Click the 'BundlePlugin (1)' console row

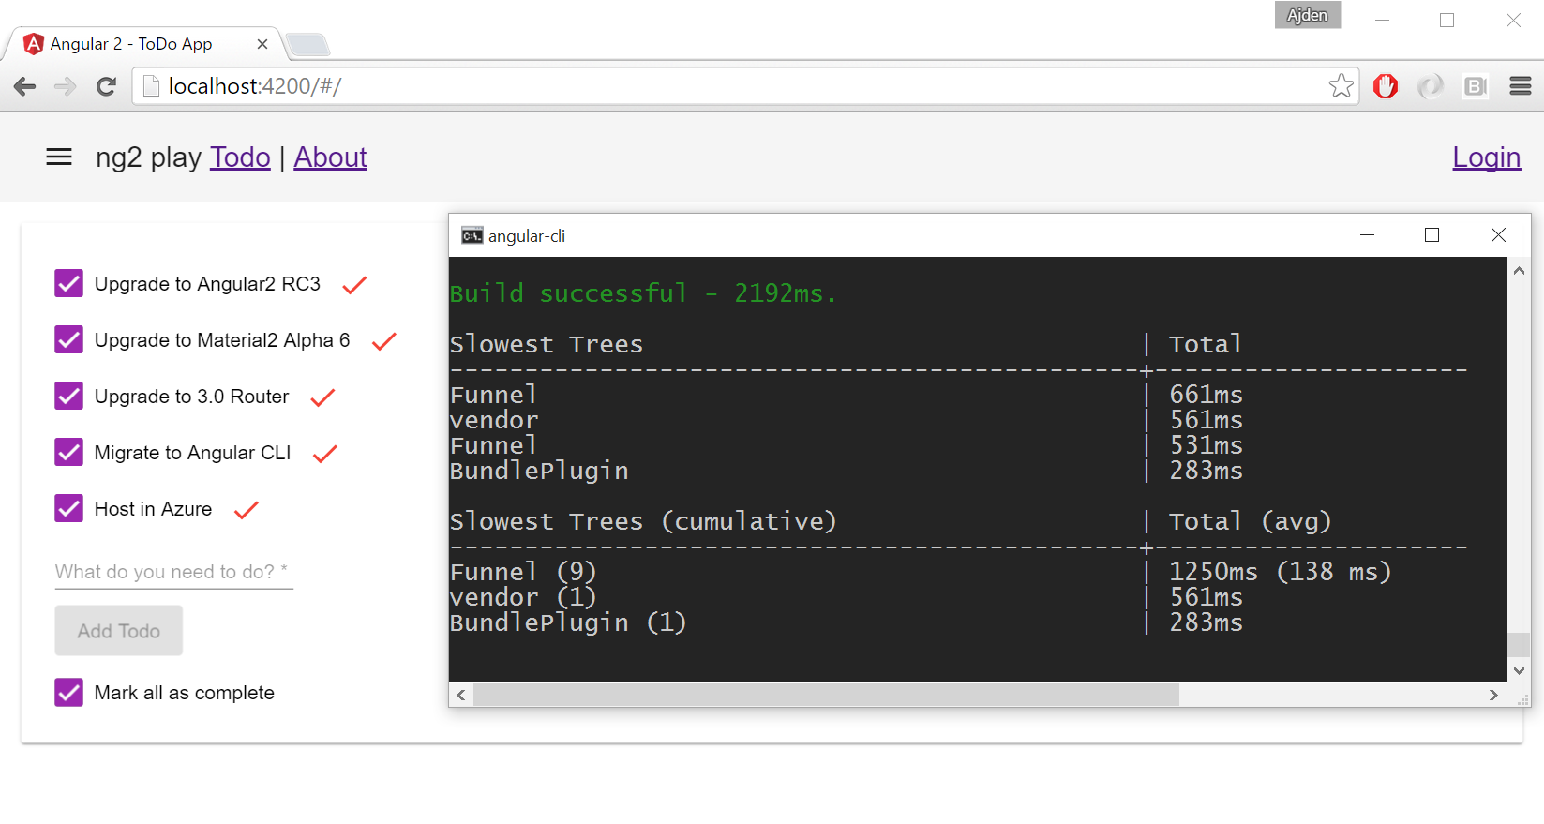coord(568,622)
